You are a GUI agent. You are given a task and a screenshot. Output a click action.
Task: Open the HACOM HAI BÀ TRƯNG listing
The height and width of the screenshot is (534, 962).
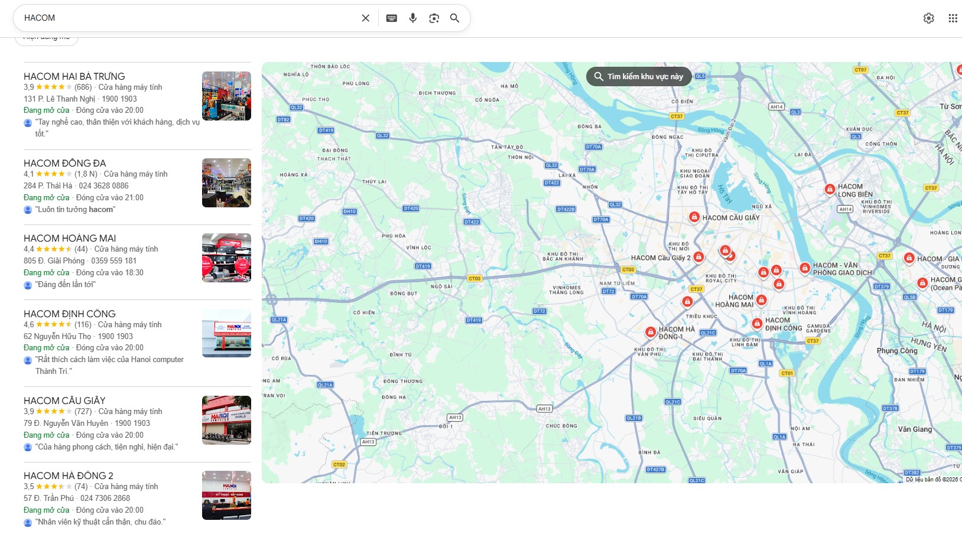(74, 76)
